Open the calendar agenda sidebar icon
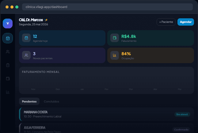 pos(8,38)
